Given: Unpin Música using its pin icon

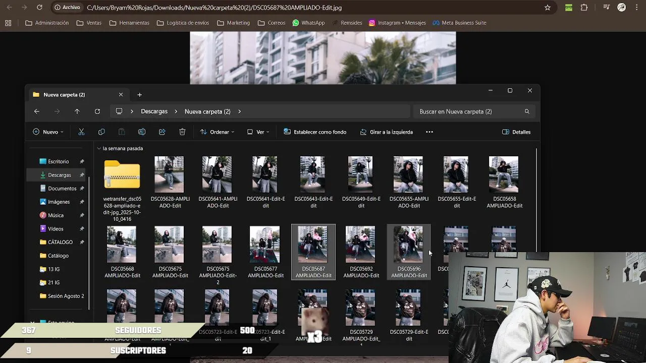Looking at the screenshot, I should coord(82,215).
